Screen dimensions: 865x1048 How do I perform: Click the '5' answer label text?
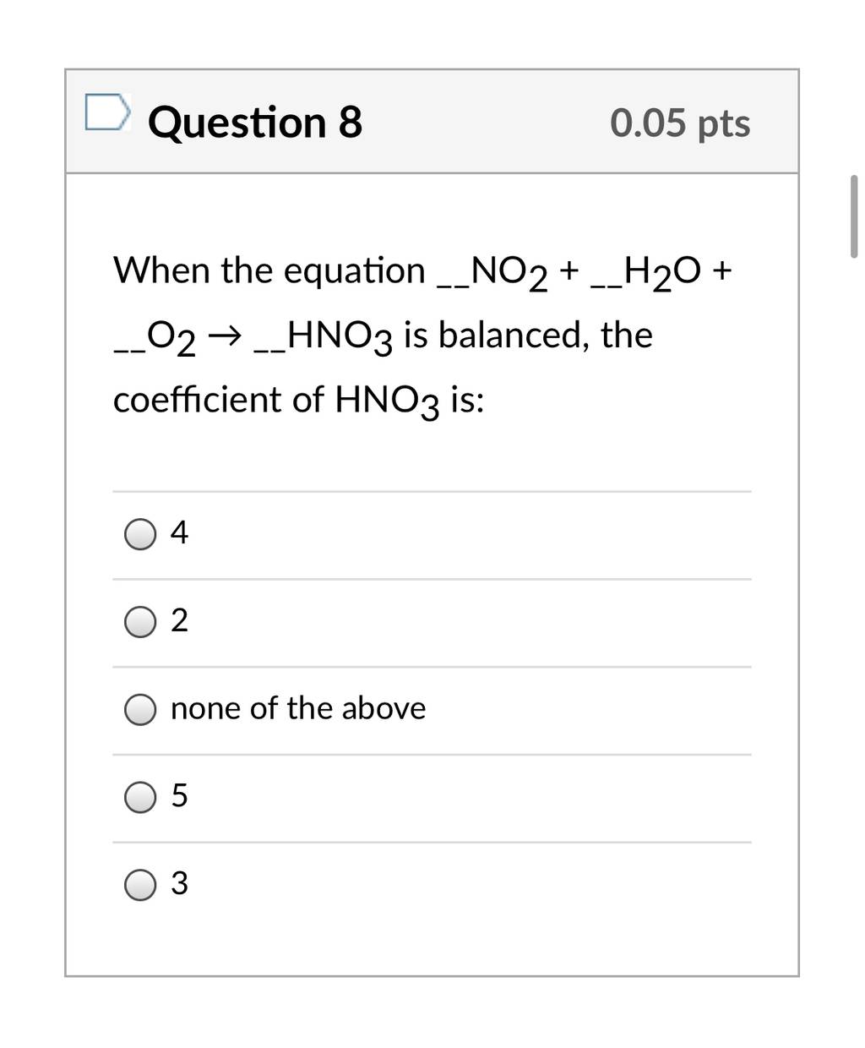point(179,796)
